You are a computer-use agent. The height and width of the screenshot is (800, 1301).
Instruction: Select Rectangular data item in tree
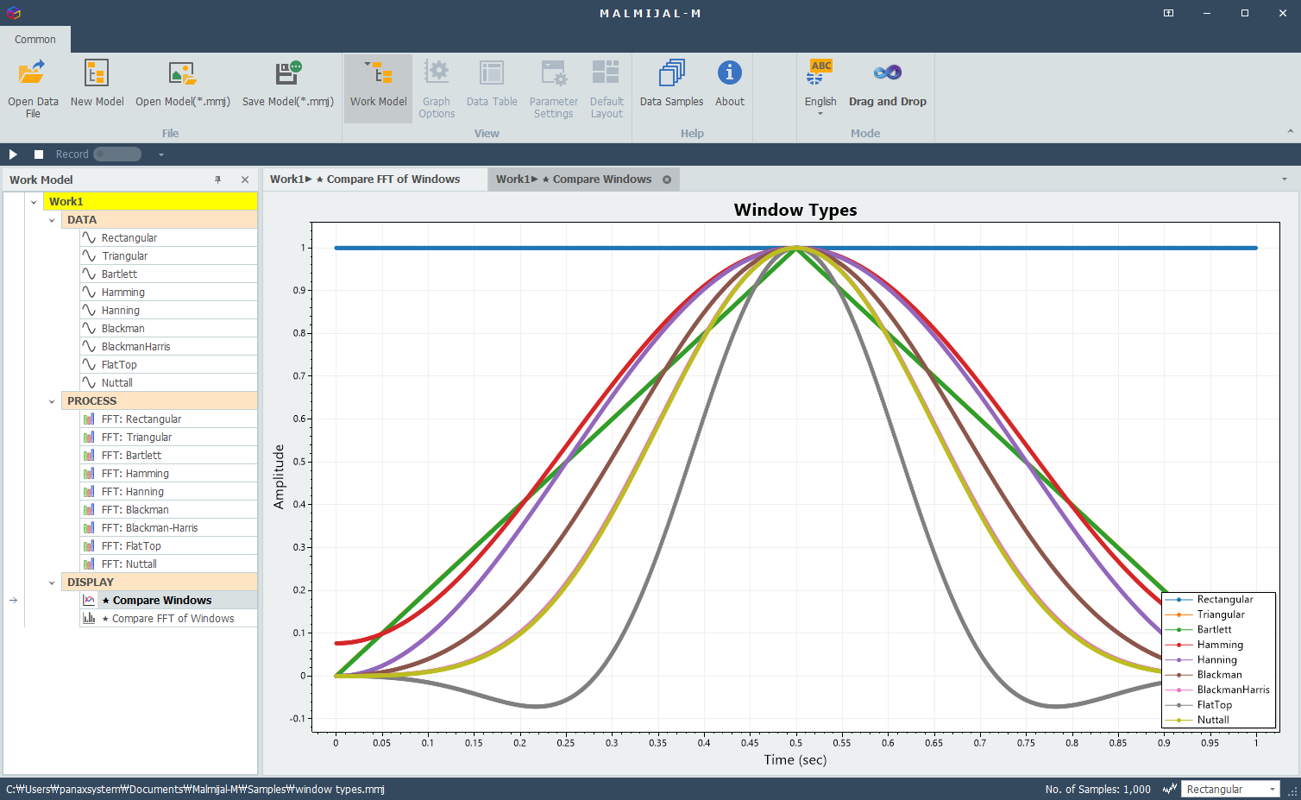168,237
